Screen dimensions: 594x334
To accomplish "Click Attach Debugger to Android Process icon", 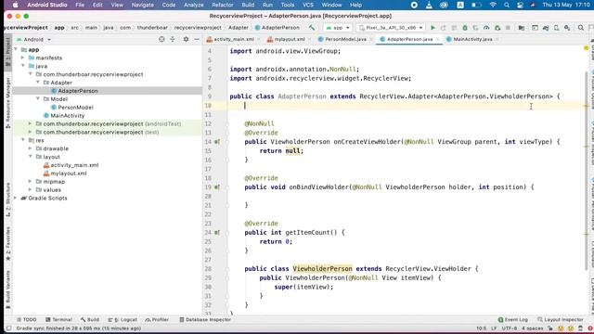I will [497, 28].
